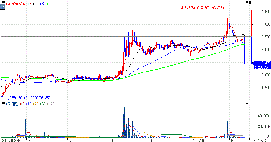This screenshot has width=271, height=142.
Task: Click the 2020/03/25 start date label
Action: [11, 140]
